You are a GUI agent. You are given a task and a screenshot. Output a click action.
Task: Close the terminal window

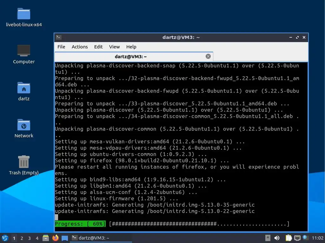(x=304, y=37)
